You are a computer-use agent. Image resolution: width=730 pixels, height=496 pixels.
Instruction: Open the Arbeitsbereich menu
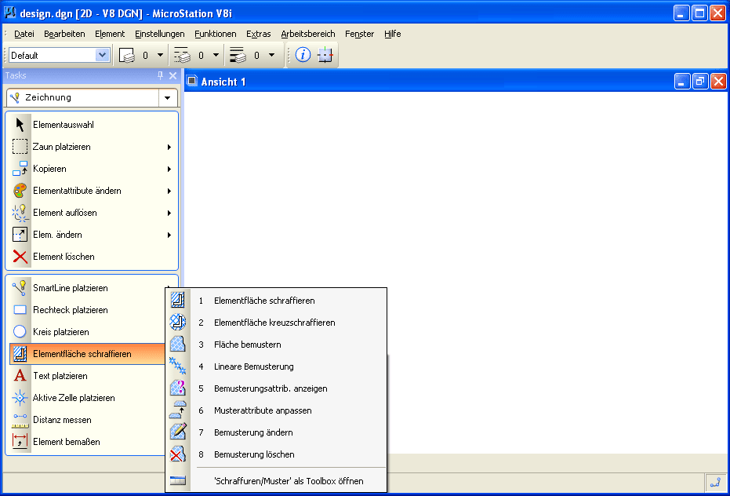pos(307,34)
